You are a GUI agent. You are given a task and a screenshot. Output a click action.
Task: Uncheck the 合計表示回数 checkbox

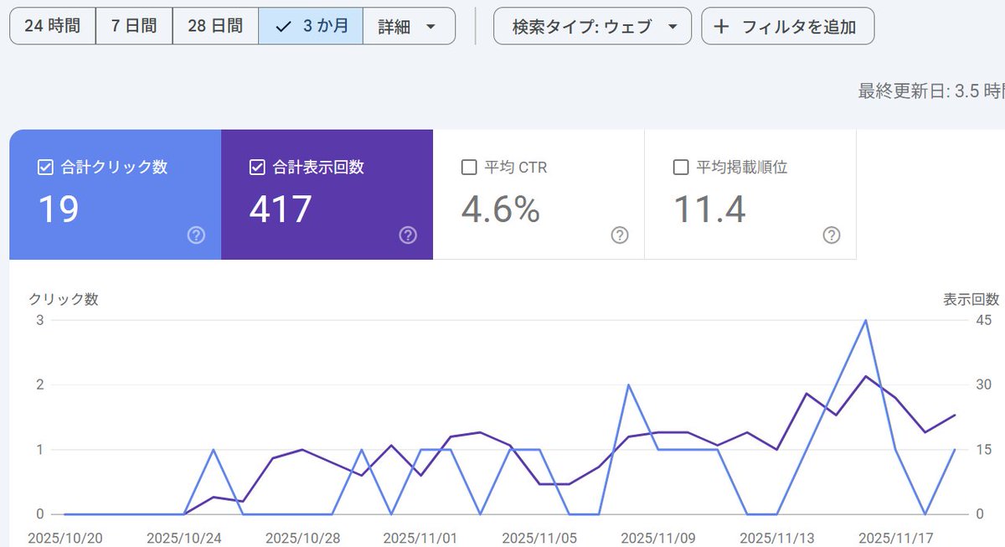pyautogui.click(x=256, y=168)
